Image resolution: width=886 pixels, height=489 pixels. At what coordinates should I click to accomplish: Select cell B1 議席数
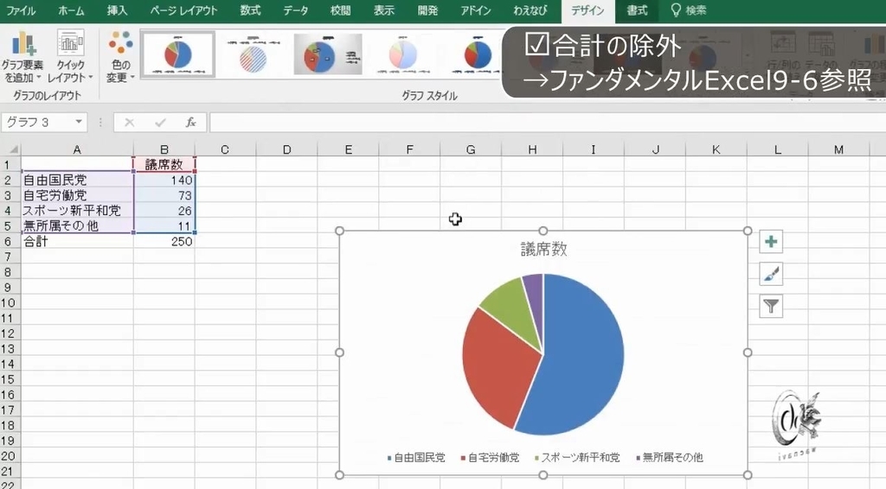click(x=164, y=165)
